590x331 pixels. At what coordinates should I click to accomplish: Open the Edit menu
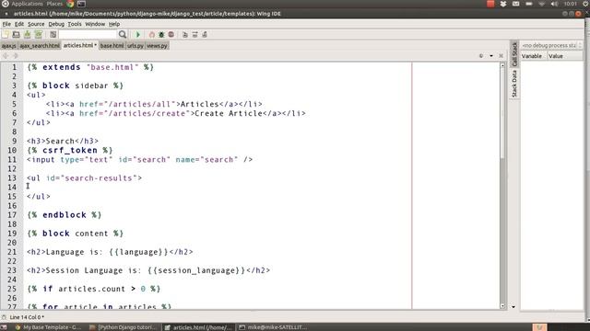(x=19, y=24)
